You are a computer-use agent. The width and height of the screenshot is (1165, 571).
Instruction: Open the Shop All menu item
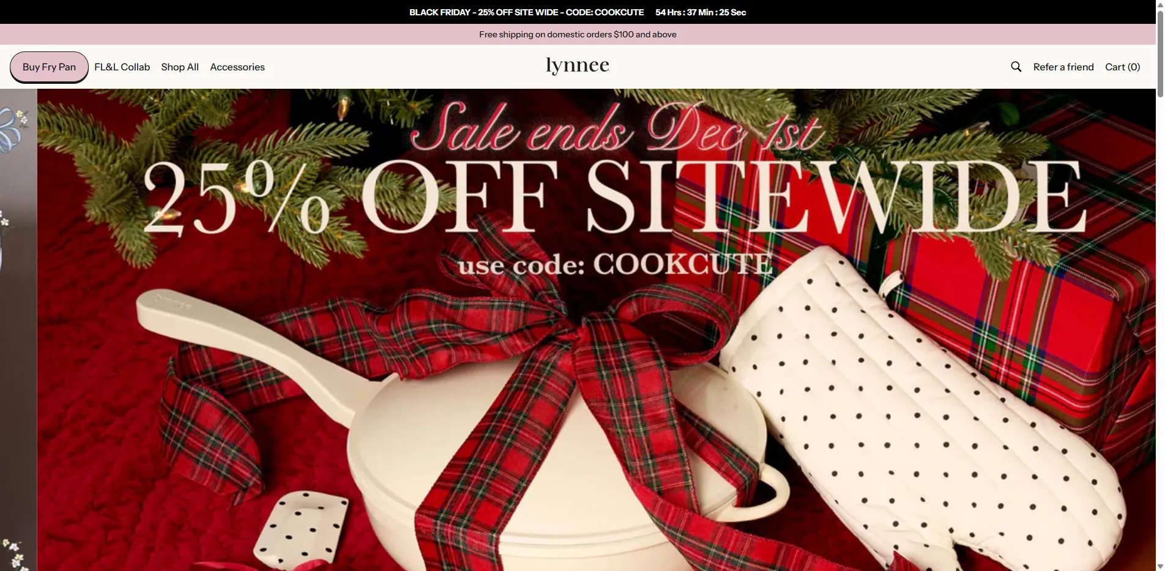click(180, 67)
